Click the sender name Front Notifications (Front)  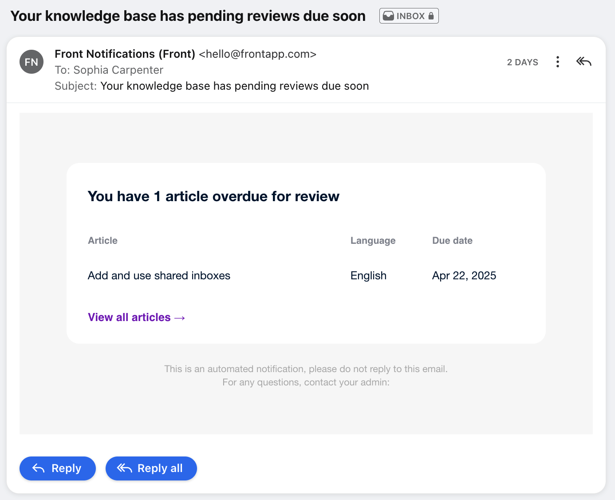coord(125,54)
